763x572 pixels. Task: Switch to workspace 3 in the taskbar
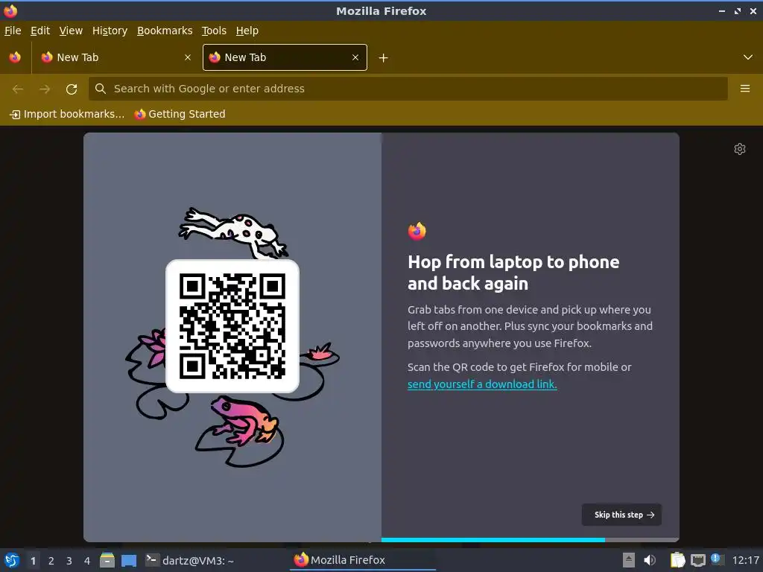(69, 561)
